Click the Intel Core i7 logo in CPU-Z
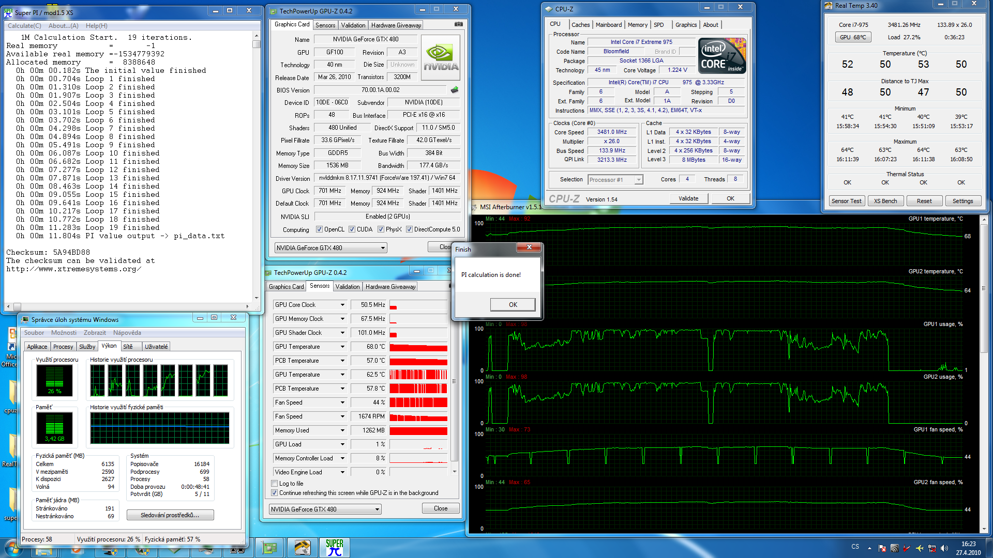The image size is (993, 558). (722, 56)
